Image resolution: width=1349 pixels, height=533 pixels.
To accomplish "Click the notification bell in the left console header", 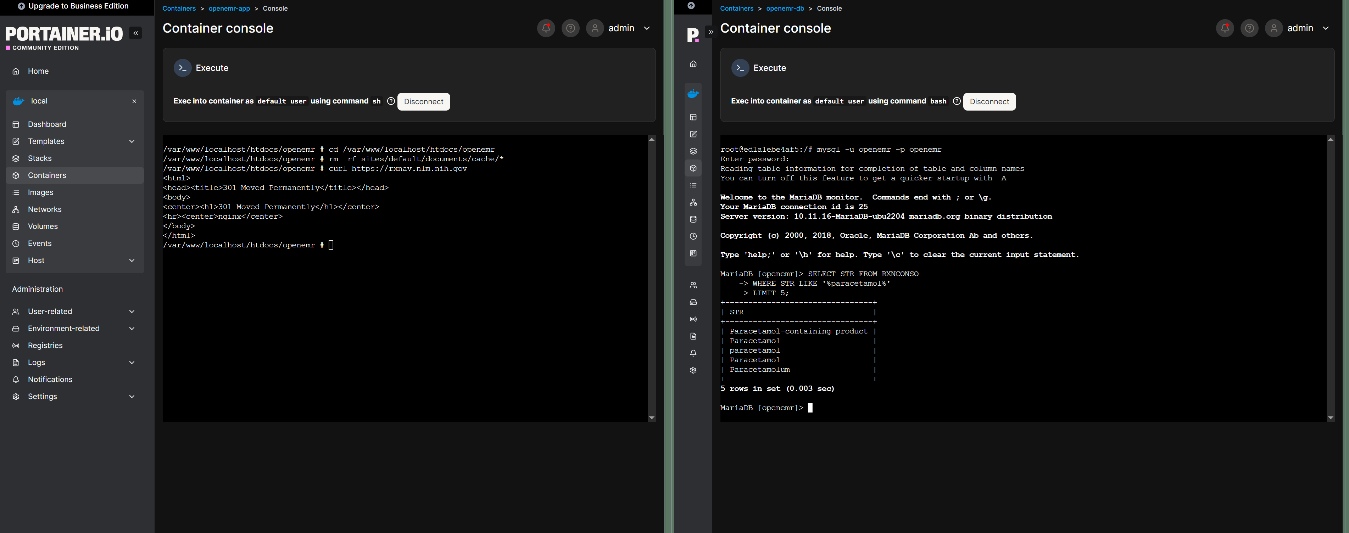I will tap(546, 28).
